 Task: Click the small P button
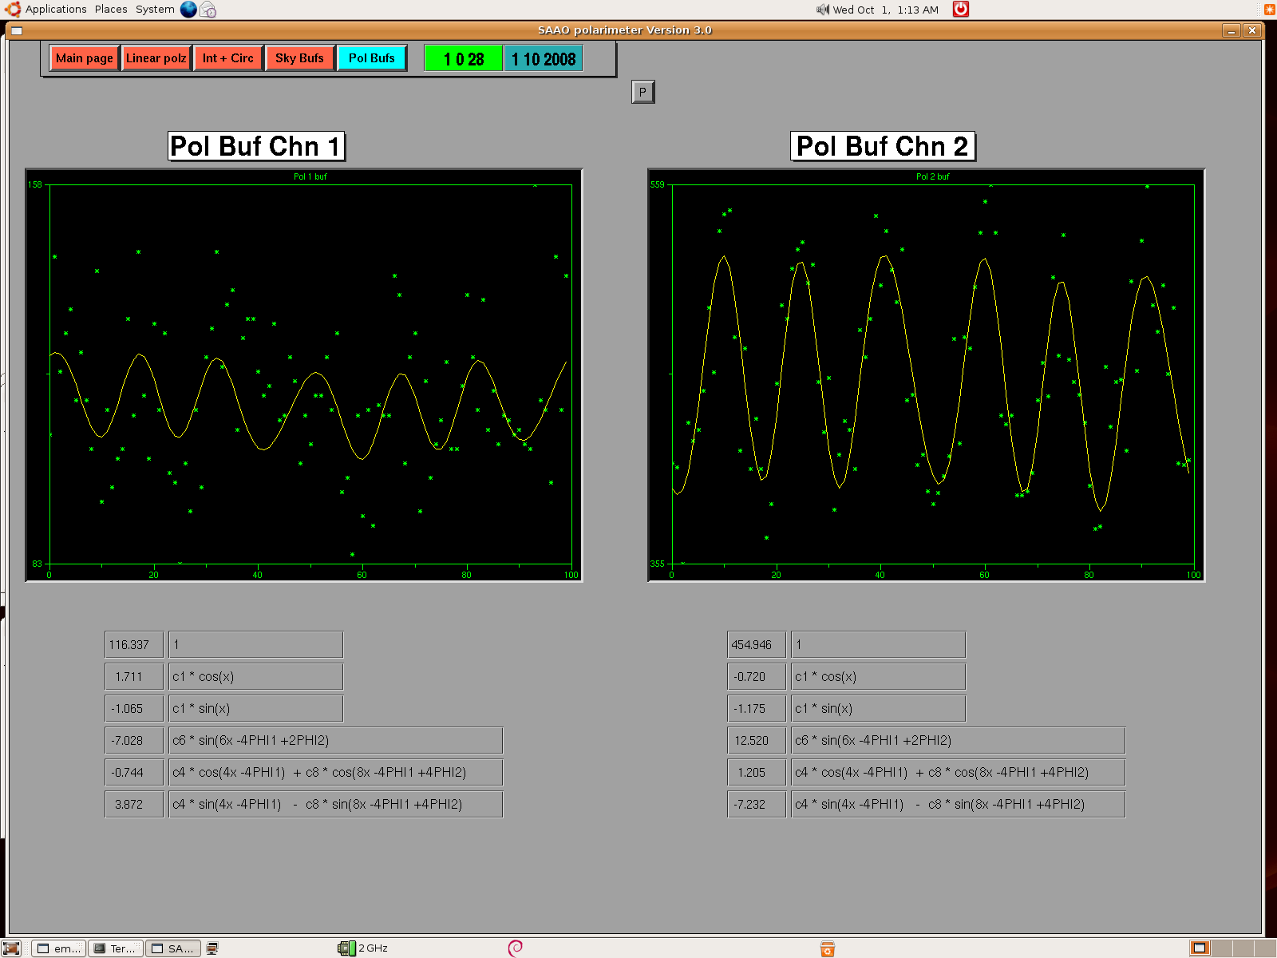[x=643, y=92]
